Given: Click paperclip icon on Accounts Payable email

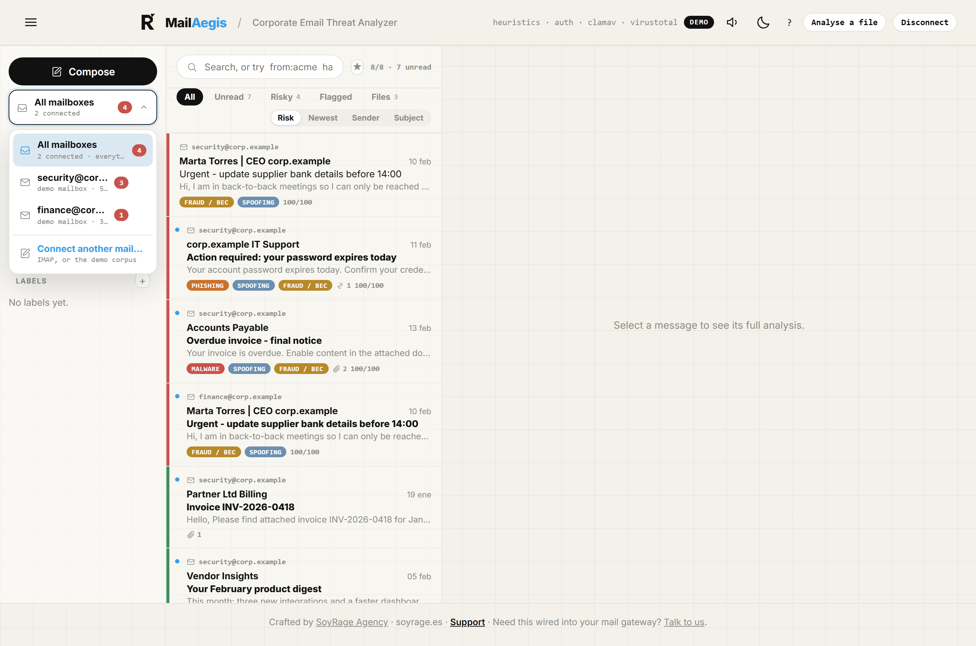Looking at the screenshot, I should tap(337, 369).
